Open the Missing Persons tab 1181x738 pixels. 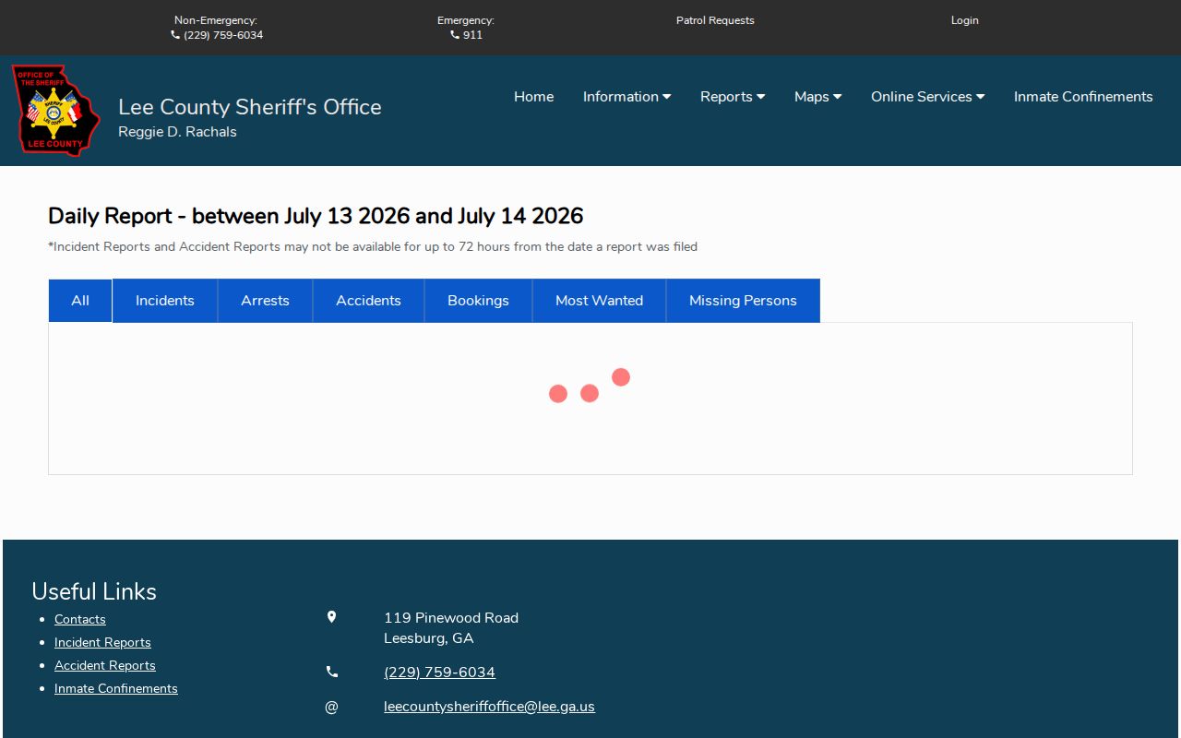[x=743, y=301]
